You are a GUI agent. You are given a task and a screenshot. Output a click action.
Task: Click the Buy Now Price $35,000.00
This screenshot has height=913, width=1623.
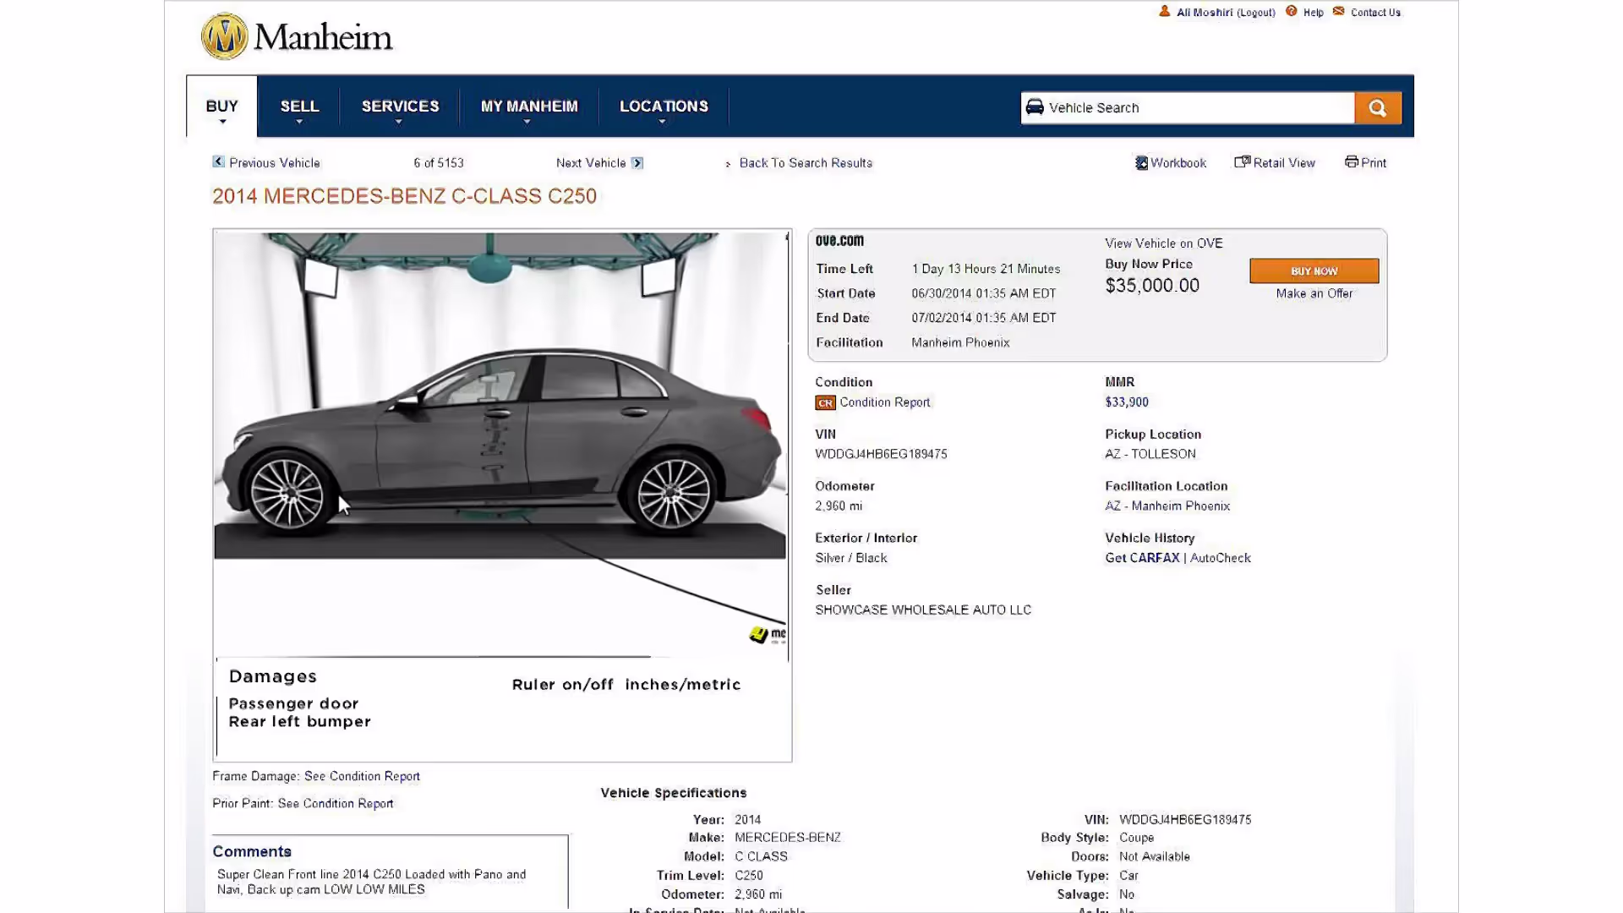coord(1152,286)
